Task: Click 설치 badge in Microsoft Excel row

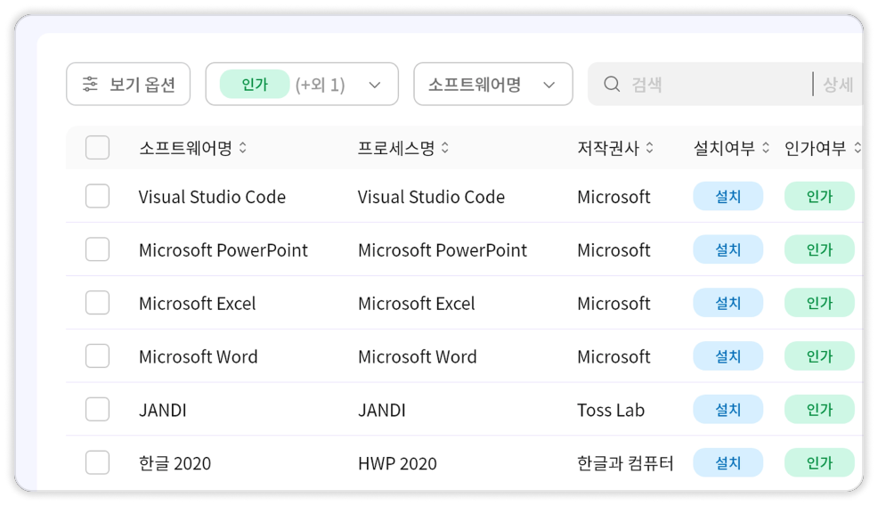Action: [728, 303]
